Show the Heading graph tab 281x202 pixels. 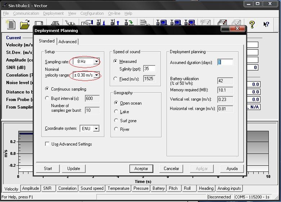click(206, 188)
